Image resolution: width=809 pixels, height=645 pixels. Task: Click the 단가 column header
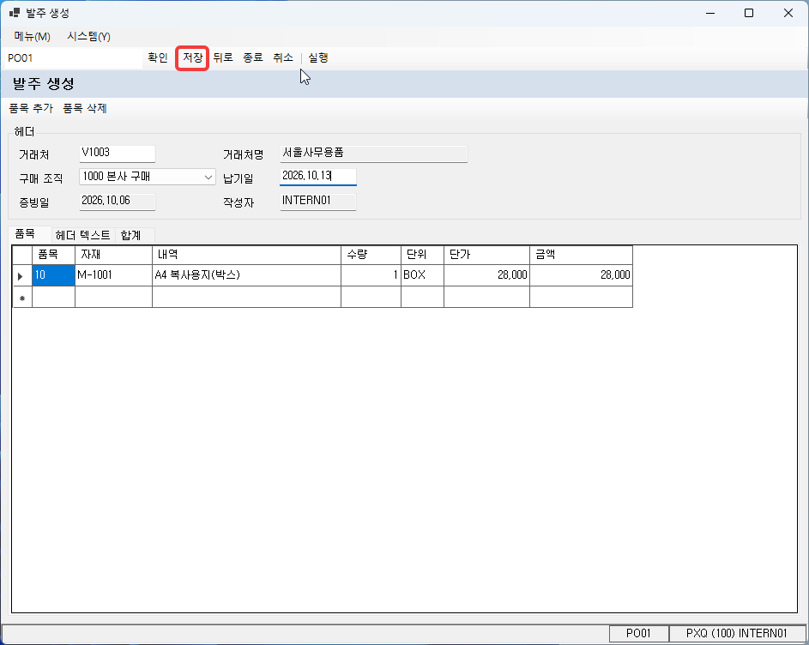[486, 255]
